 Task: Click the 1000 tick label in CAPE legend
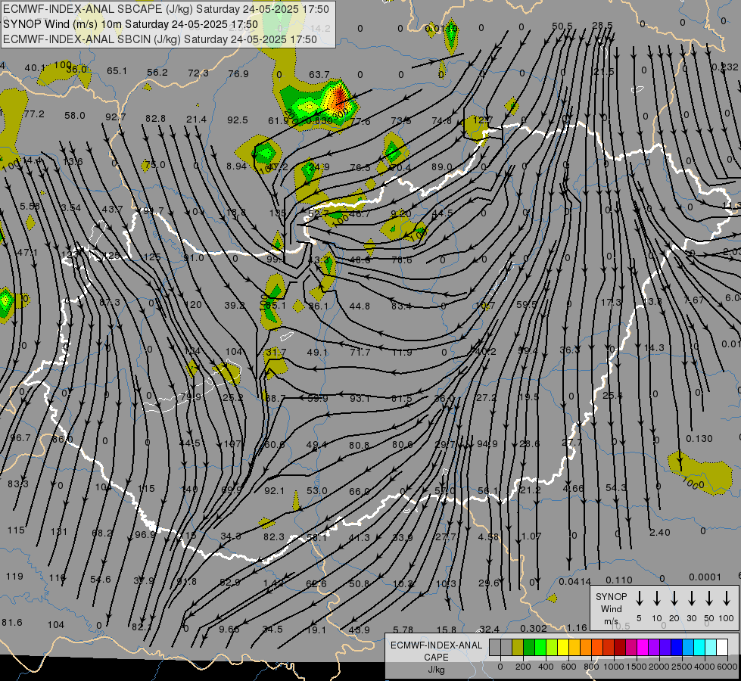[x=613, y=667]
